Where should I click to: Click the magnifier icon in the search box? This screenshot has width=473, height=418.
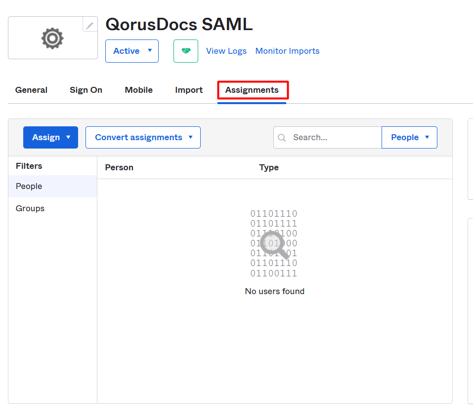(282, 138)
